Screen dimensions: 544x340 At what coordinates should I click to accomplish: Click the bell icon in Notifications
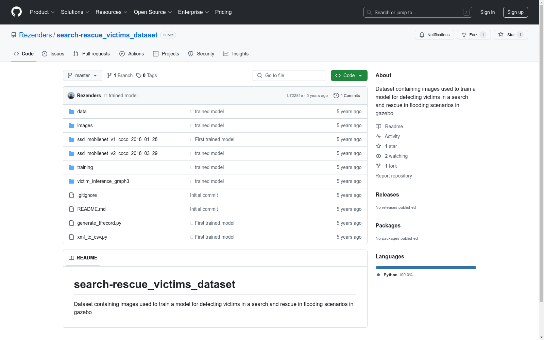pos(422,35)
